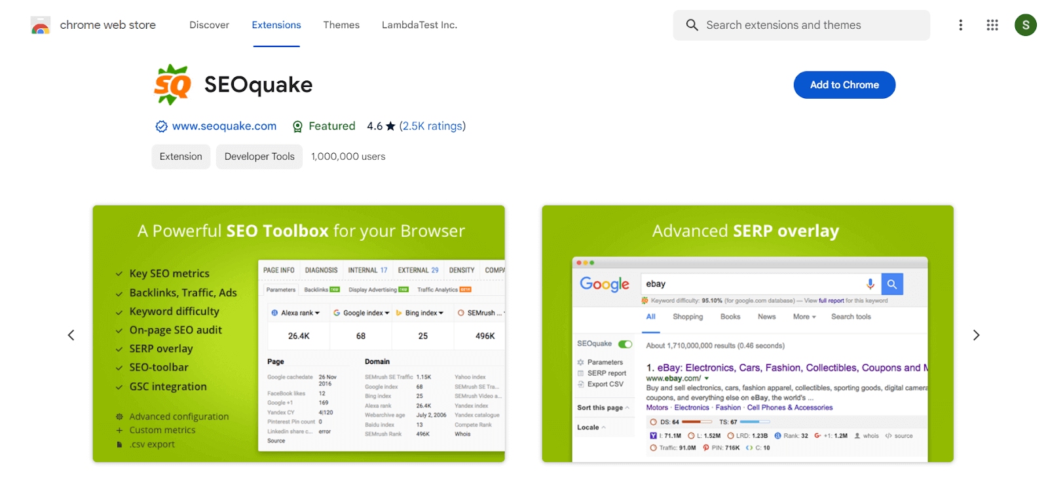Click the 1,000,000 users text

coord(348,156)
